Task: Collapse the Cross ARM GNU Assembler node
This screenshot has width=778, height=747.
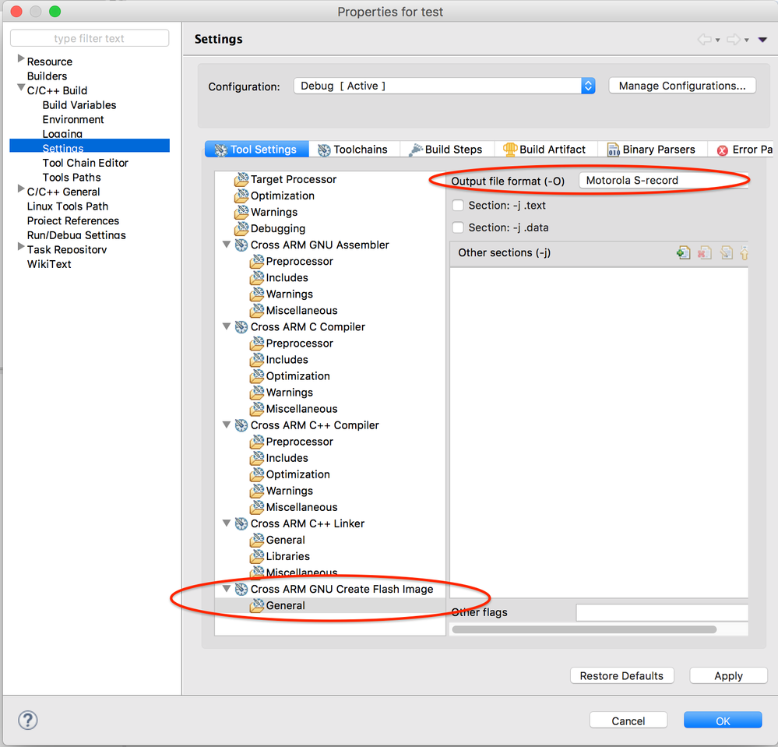Action: [x=227, y=245]
